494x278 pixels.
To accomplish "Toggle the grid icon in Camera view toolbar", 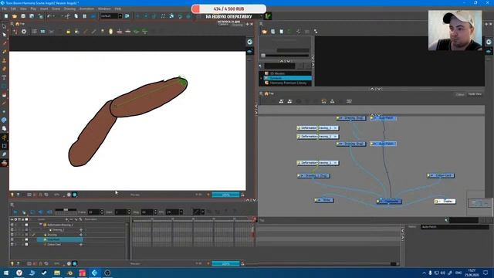I will (x=34, y=32).
